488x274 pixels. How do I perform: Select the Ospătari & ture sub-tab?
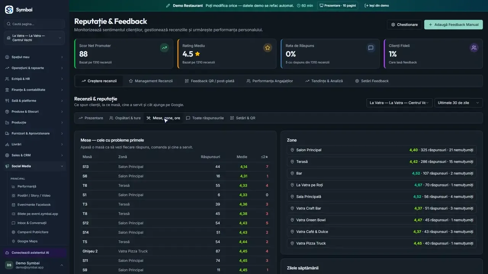[125, 118]
